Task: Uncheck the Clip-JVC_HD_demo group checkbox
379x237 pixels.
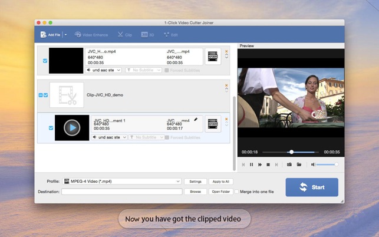Action: [x=46, y=95]
